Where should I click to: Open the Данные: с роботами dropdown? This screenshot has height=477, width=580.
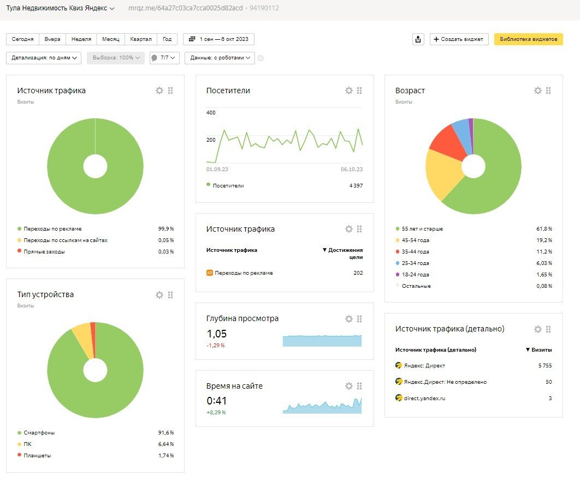[x=220, y=58]
